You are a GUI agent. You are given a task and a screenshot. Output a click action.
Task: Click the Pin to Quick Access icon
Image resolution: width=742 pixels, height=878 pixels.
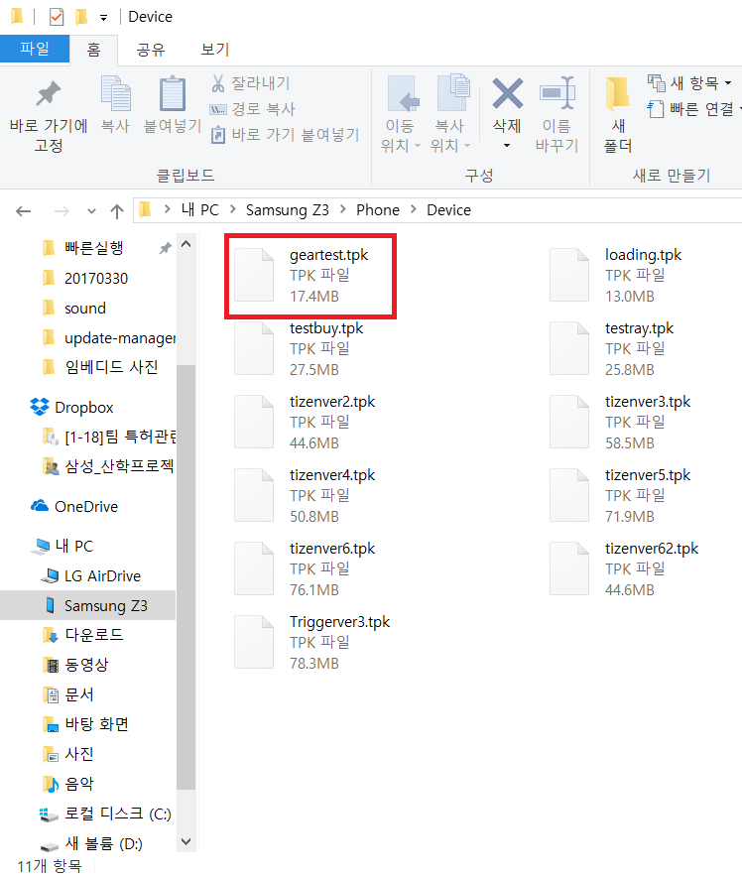(48, 96)
